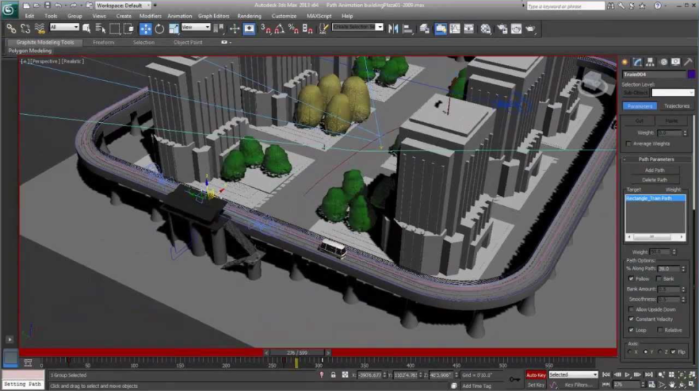Toggle 3D Snaps icon

(266, 29)
